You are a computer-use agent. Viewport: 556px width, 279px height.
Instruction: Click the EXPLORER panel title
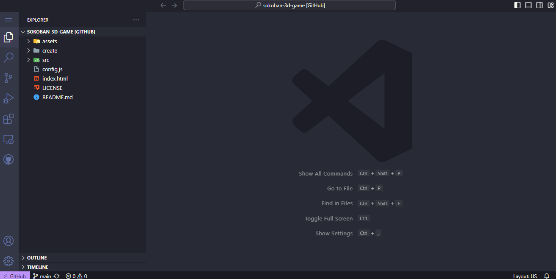(38, 20)
